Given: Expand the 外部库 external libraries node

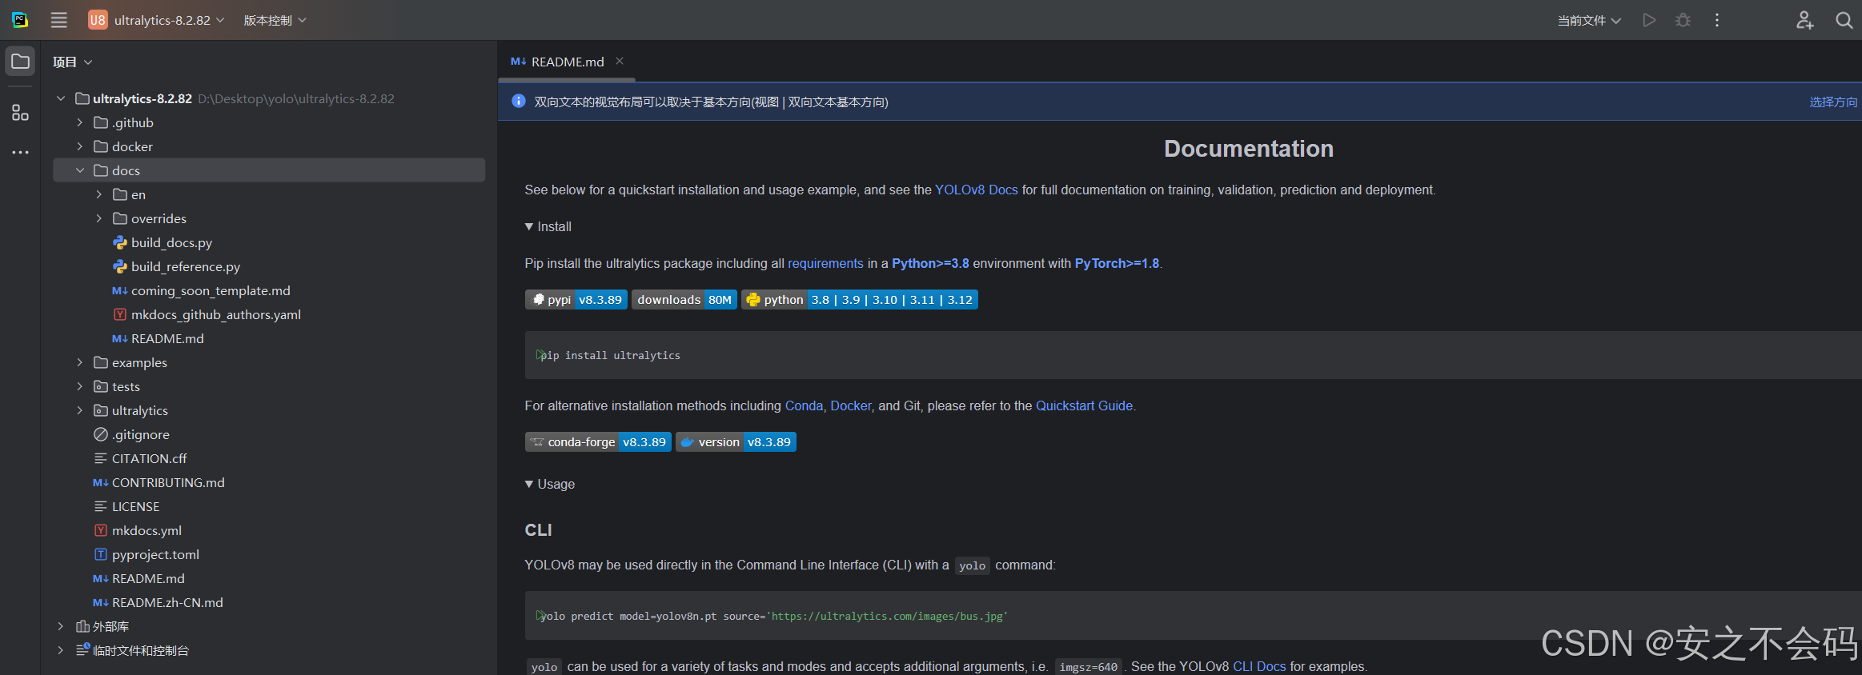Looking at the screenshot, I should (61, 626).
